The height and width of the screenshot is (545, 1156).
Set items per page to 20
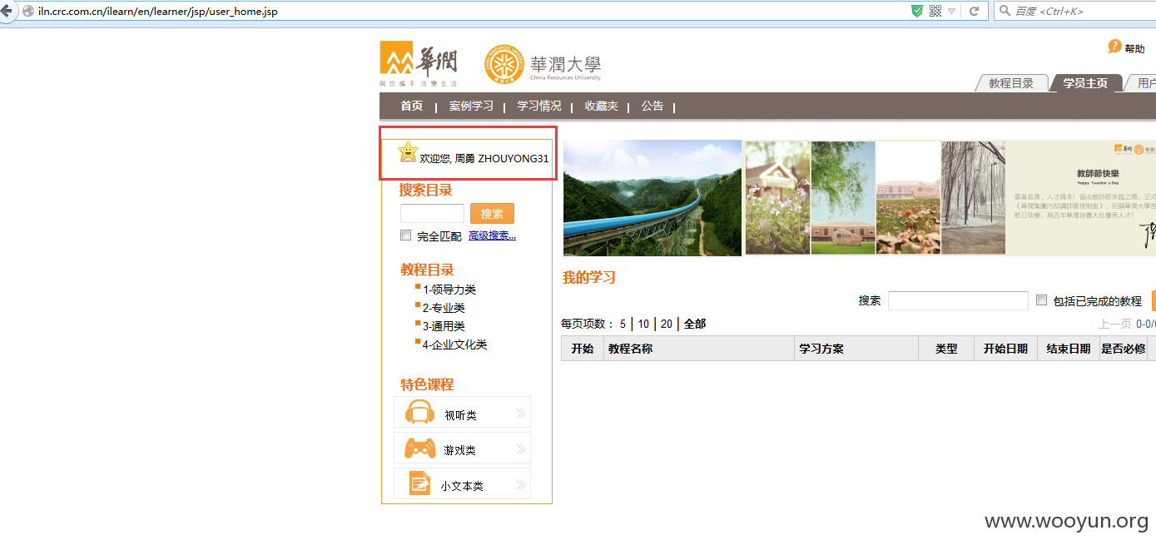(667, 324)
